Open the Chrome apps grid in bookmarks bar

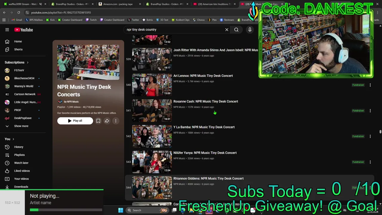tap(4, 20)
